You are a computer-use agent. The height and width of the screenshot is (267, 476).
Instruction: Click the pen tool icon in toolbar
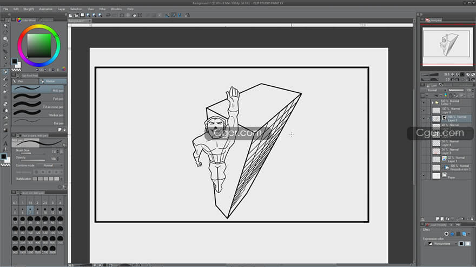click(x=5, y=72)
